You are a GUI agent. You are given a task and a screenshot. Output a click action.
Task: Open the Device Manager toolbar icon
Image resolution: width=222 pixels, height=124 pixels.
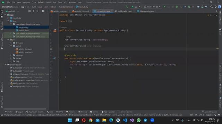click(x=202, y=7)
